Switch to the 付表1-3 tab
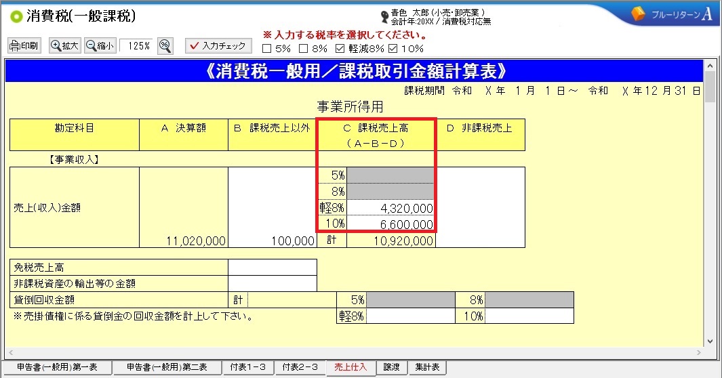Screen dimensions: 722x378 tap(248, 367)
